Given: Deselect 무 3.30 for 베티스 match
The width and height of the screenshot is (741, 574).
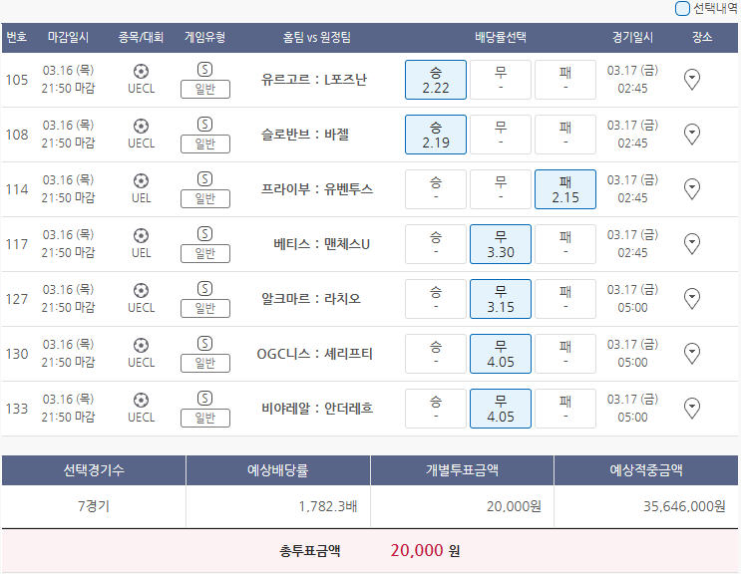Looking at the screenshot, I should pyautogui.click(x=501, y=244).
